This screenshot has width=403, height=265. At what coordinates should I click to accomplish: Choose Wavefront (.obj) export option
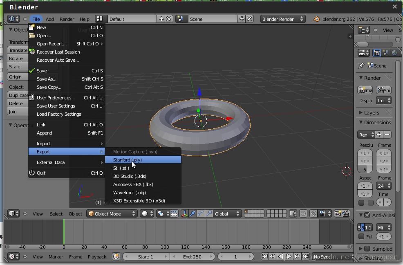129,193
